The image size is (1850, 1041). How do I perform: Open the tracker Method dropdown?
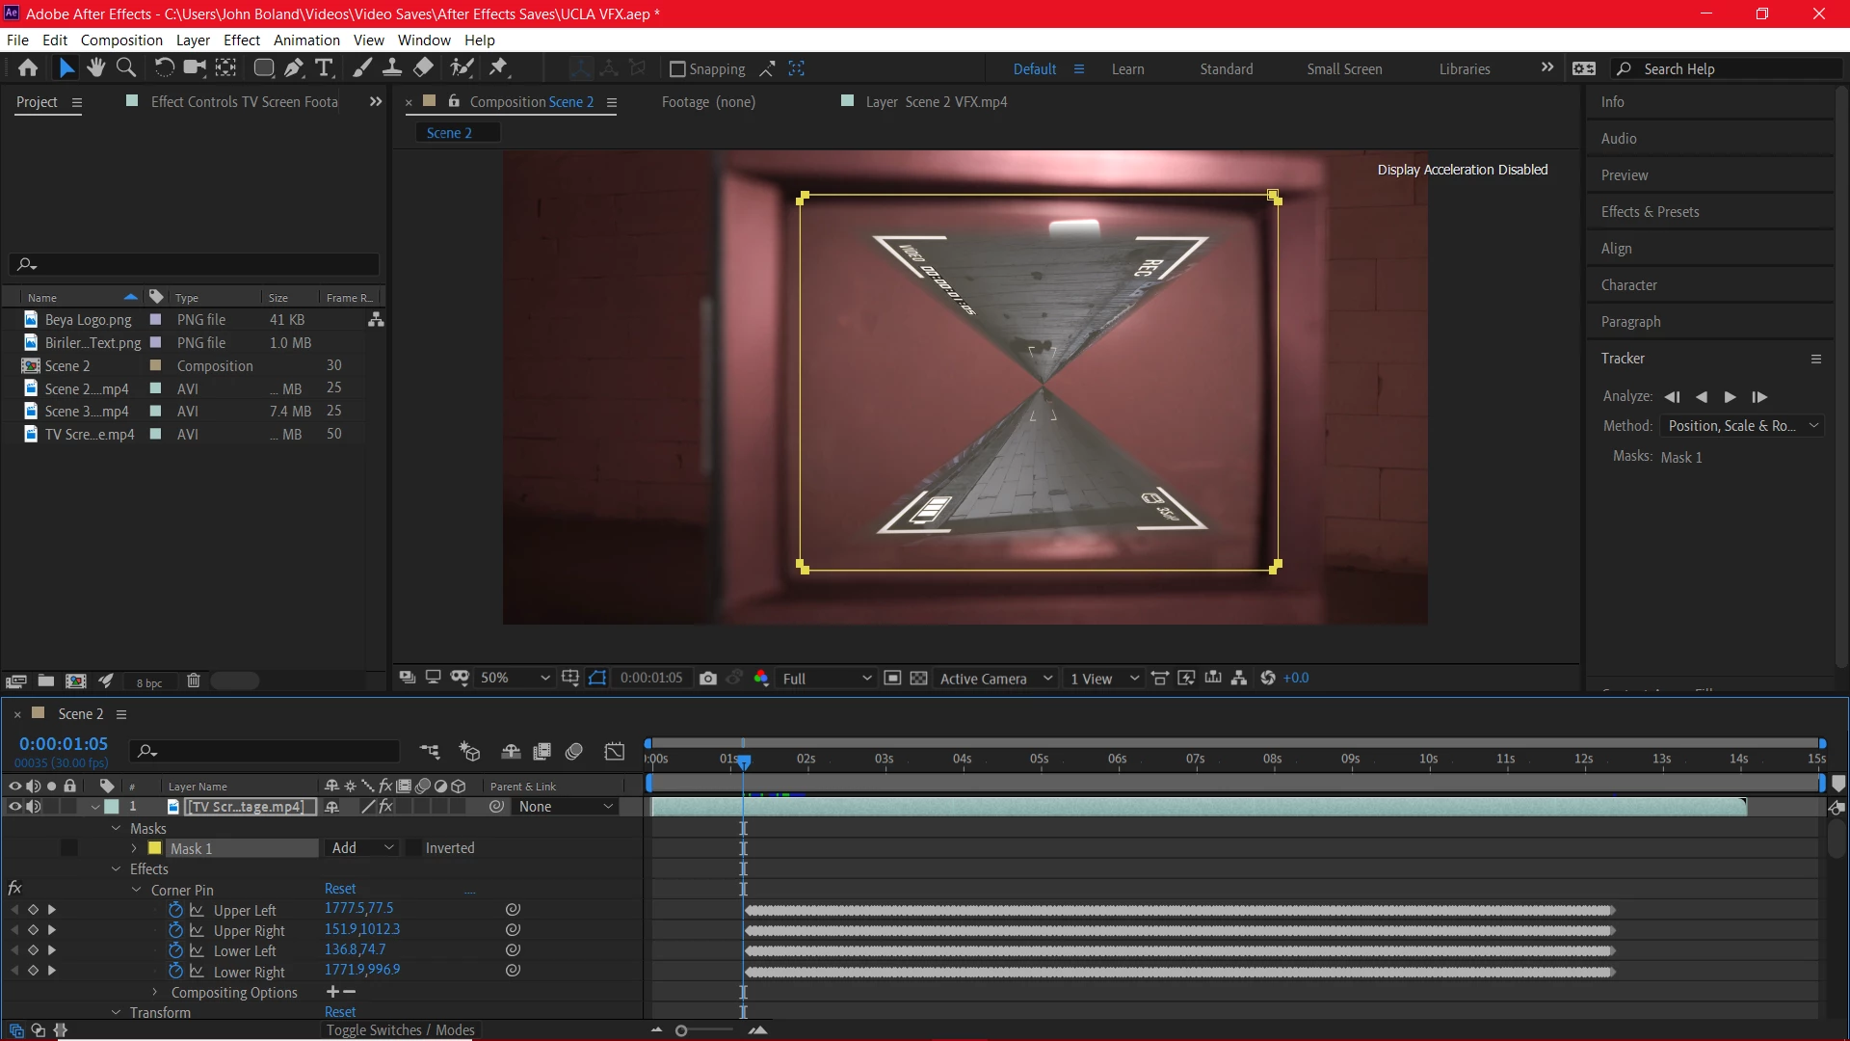tap(1742, 426)
